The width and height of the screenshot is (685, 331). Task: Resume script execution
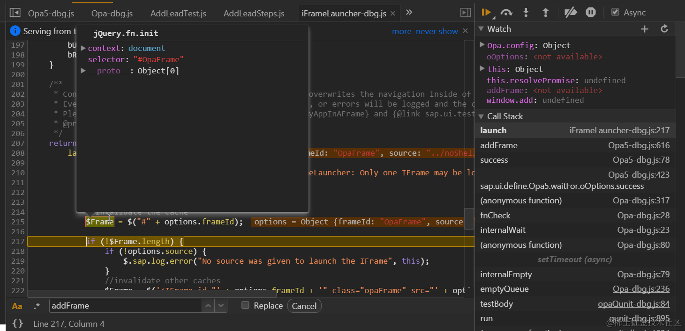[x=486, y=13]
